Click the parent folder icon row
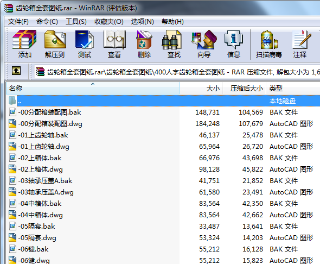The image size is (320, 264). coord(12,100)
